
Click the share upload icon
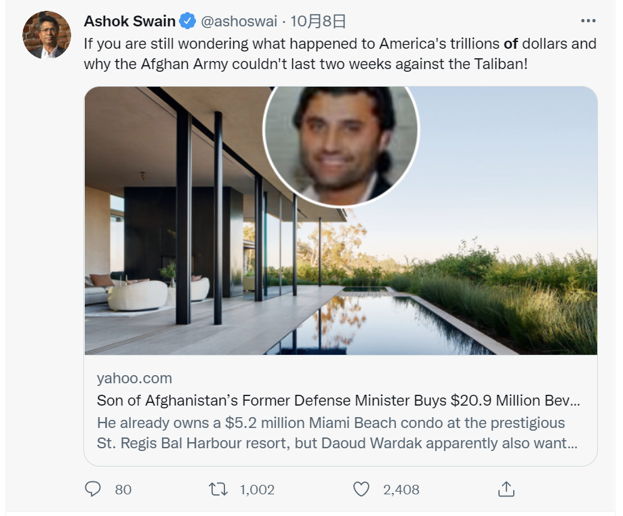506,489
